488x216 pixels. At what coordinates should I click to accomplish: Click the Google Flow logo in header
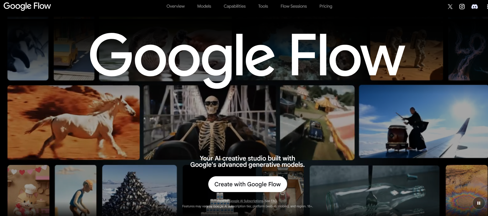(27, 6)
